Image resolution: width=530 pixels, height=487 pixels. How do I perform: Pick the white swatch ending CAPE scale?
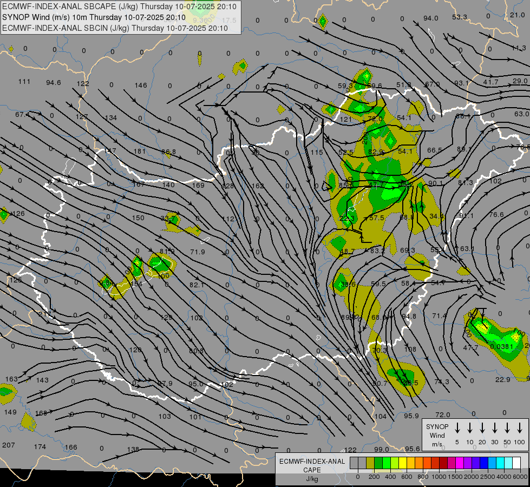516,463
